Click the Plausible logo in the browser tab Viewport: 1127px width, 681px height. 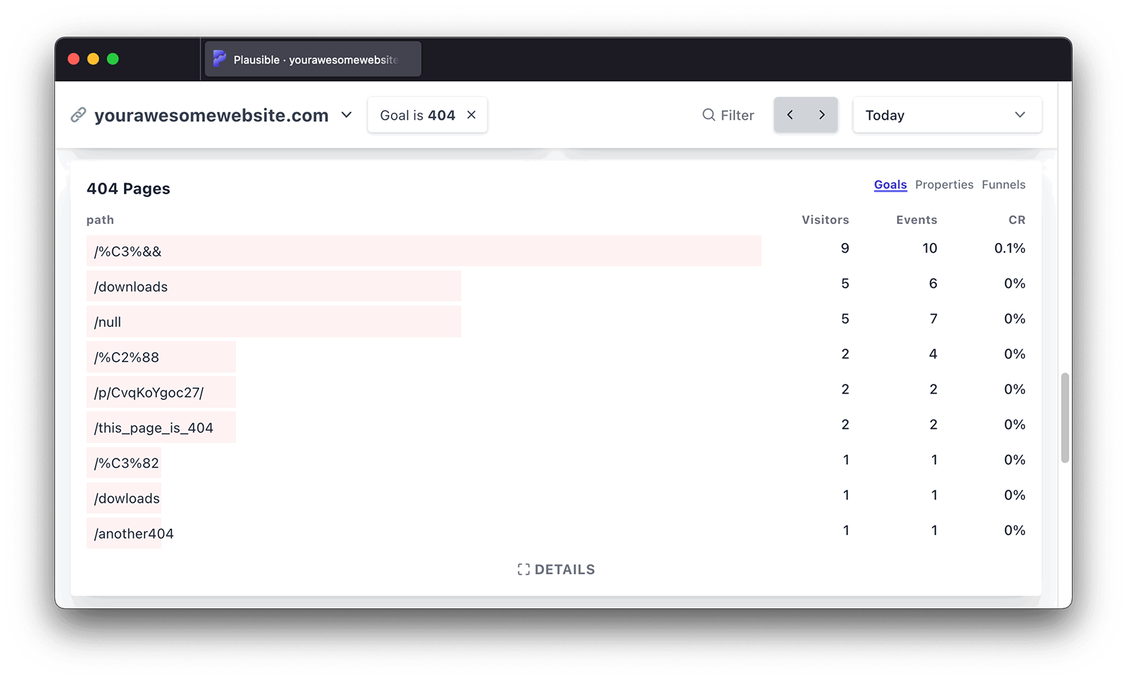click(x=219, y=58)
